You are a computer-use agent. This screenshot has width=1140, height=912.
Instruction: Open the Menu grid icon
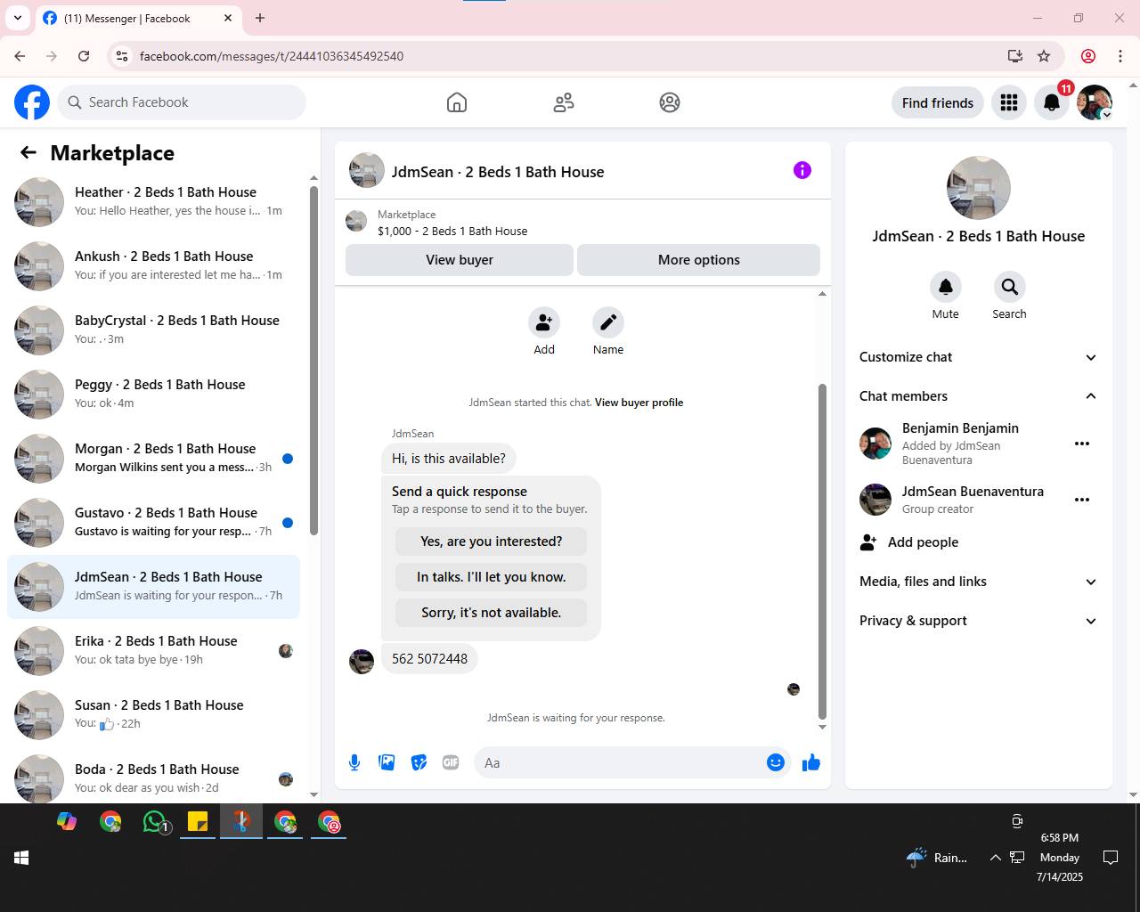1009,102
